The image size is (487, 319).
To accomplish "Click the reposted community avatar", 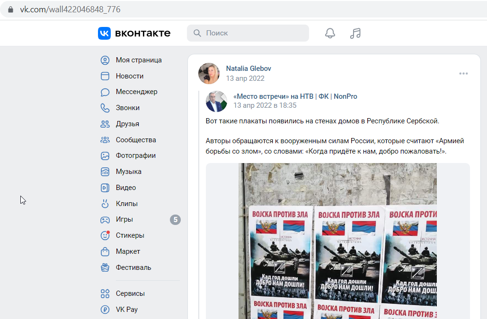I will (216, 102).
